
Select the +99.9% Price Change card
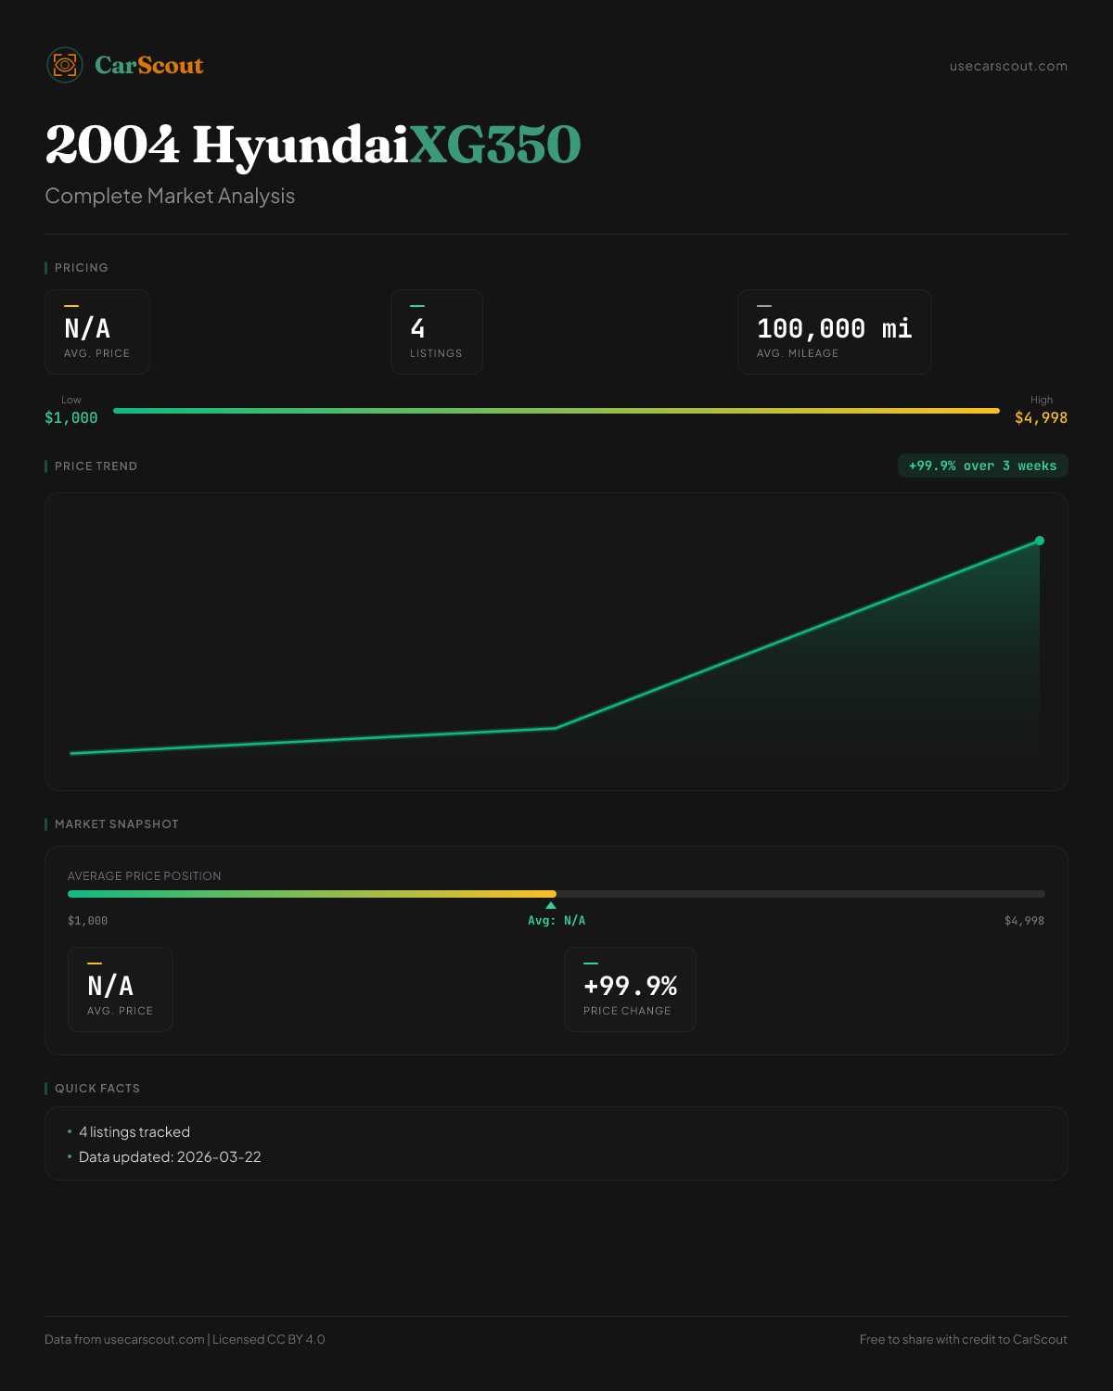[x=630, y=989]
